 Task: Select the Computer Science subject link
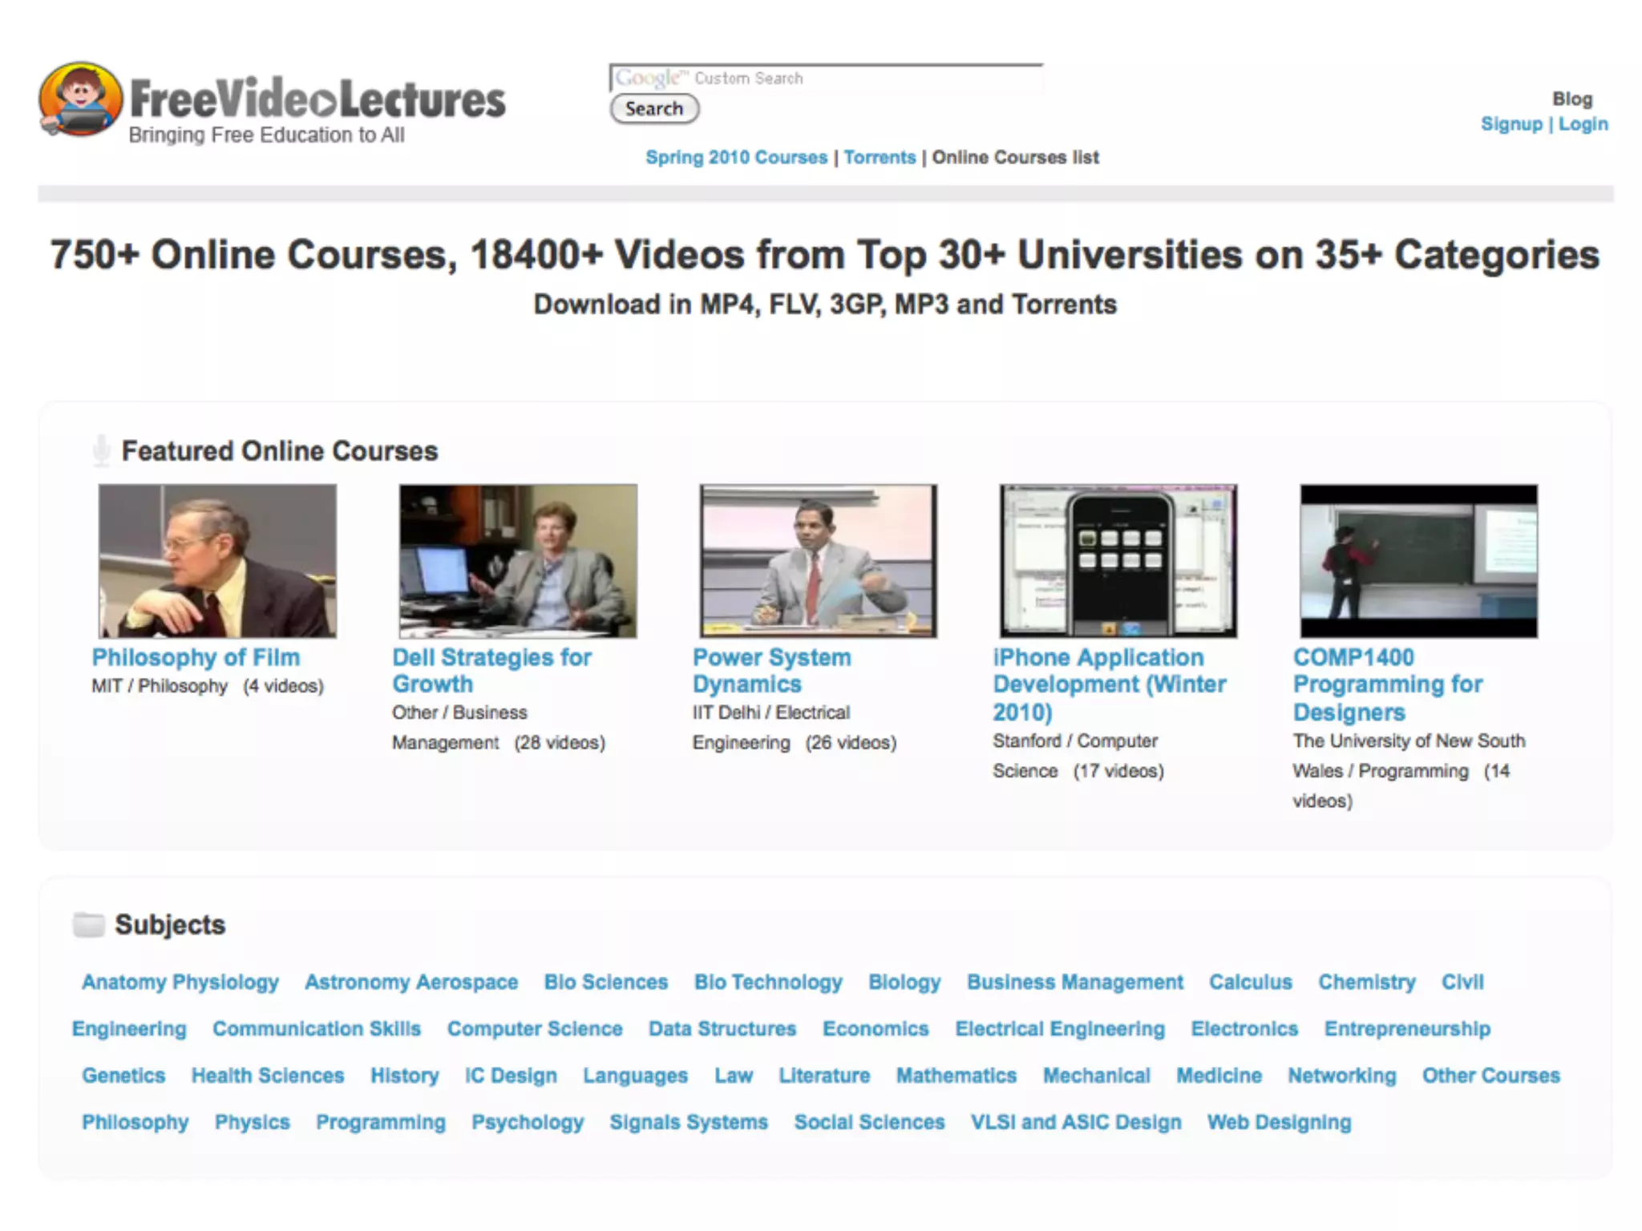[x=535, y=1029]
